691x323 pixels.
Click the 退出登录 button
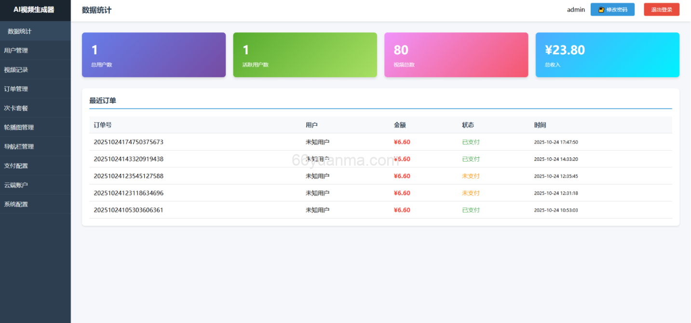661,9
